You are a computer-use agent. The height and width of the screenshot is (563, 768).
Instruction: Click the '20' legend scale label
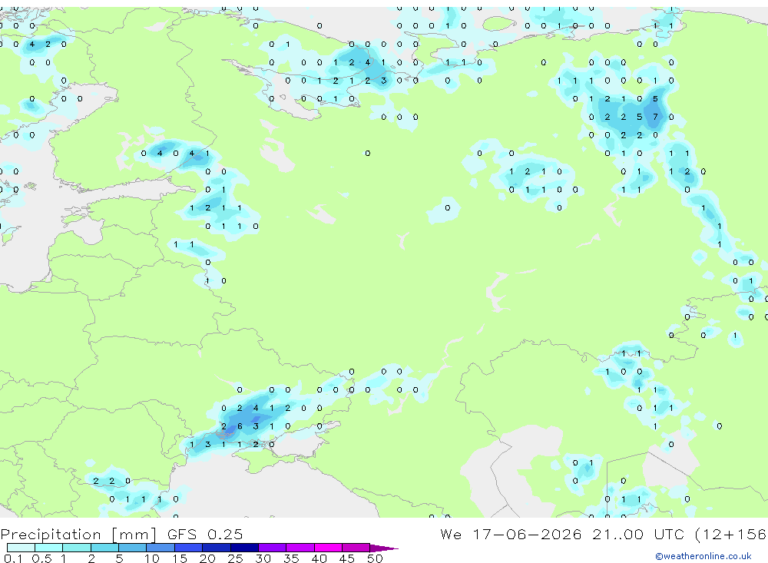click(x=207, y=558)
